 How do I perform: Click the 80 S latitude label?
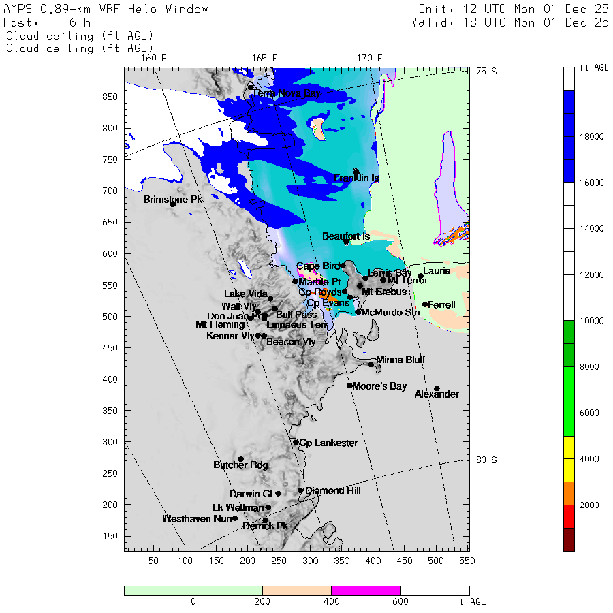(487, 460)
